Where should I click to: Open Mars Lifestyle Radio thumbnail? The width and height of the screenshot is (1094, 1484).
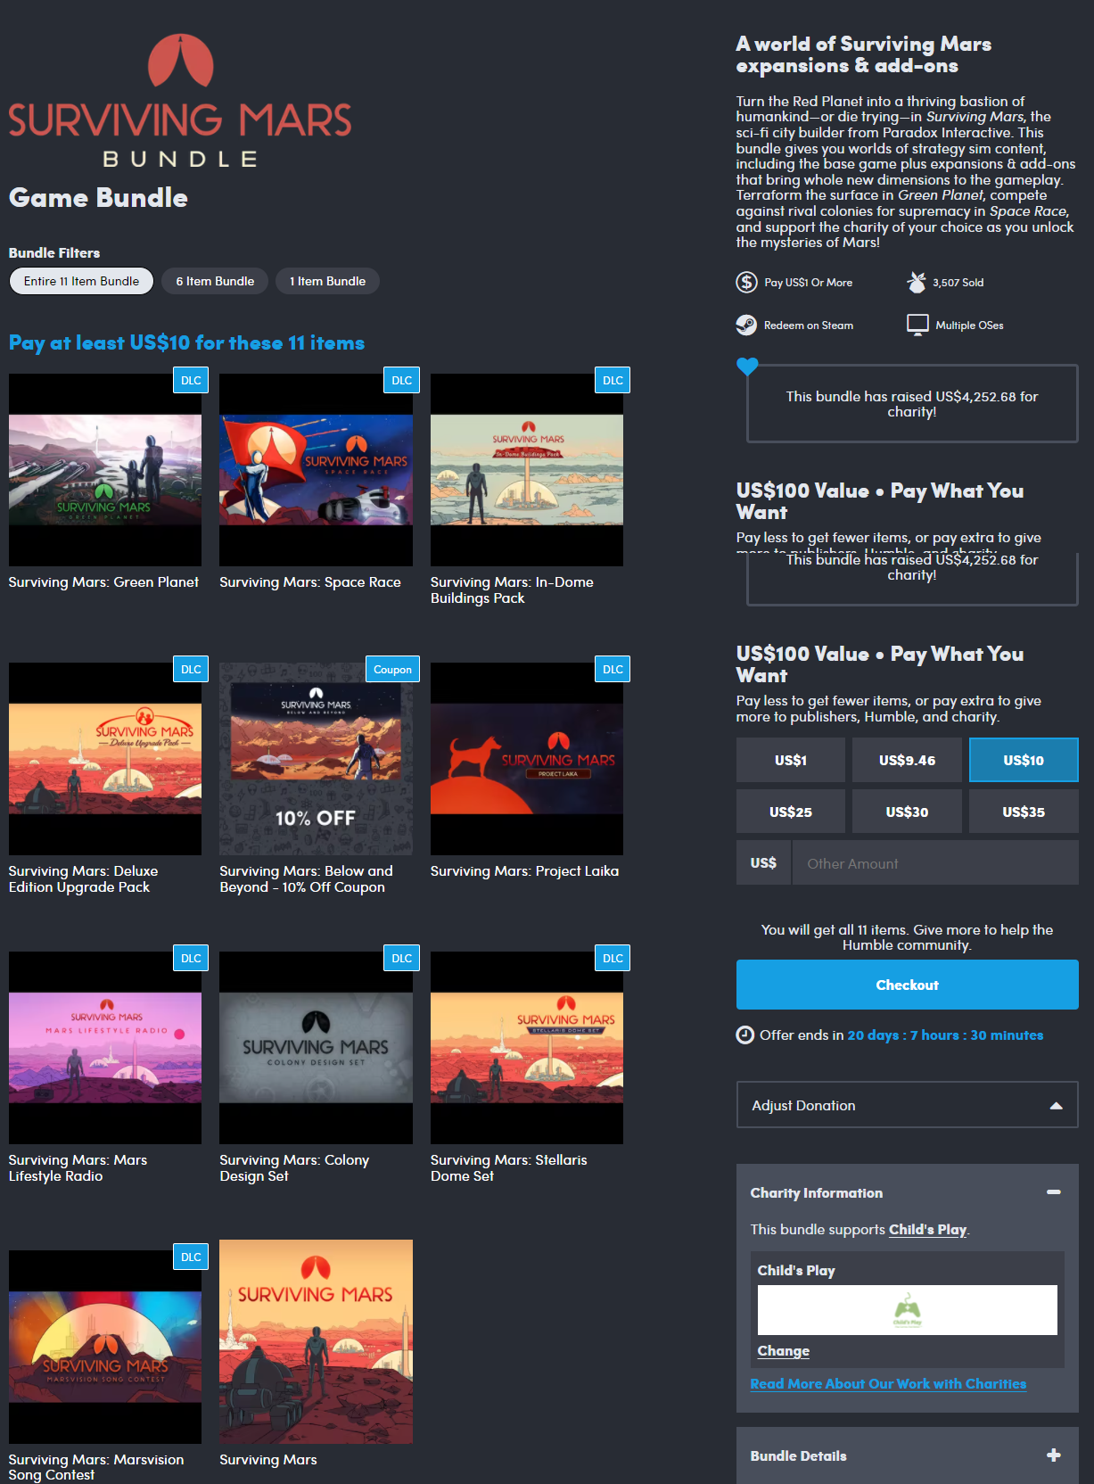click(105, 1048)
